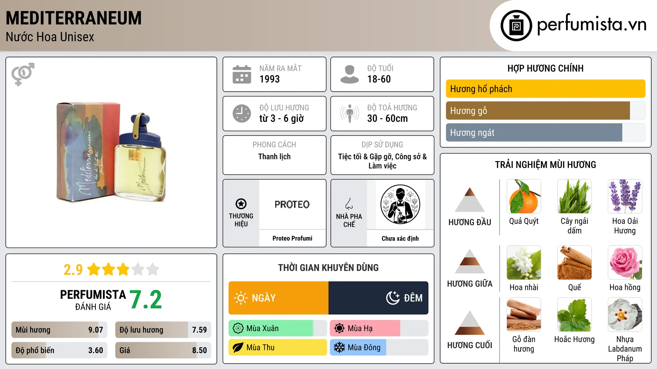
Task: Click the Hoa nhài jasmine image
Action: point(524,263)
